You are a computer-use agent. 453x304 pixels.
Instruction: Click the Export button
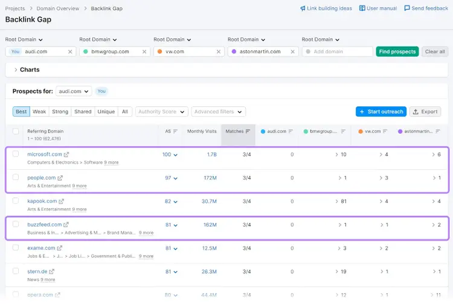(x=425, y=112)
